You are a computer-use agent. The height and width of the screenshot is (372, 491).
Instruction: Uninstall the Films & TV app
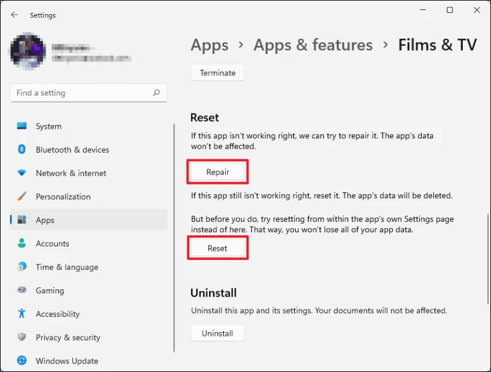(x=217, y=333)
